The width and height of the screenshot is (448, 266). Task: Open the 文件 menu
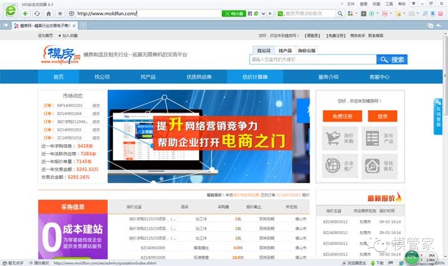pos(351,4)
